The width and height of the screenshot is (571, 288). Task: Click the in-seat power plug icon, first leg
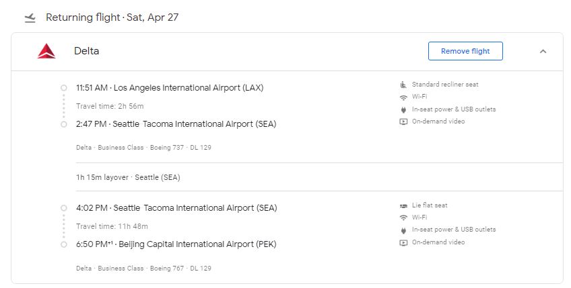pos(403,109)
